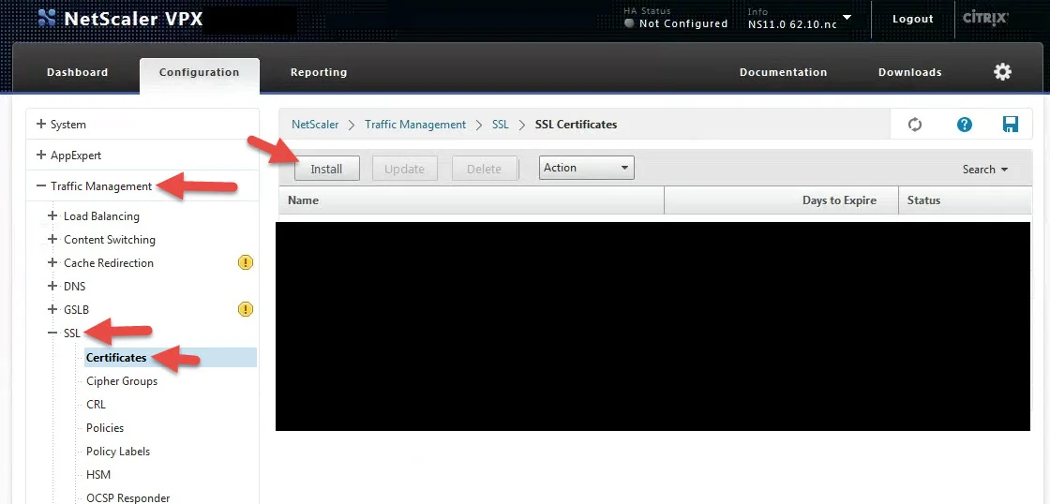Expand the System node
Screen dimensions: 1050x504
point(41,124)
